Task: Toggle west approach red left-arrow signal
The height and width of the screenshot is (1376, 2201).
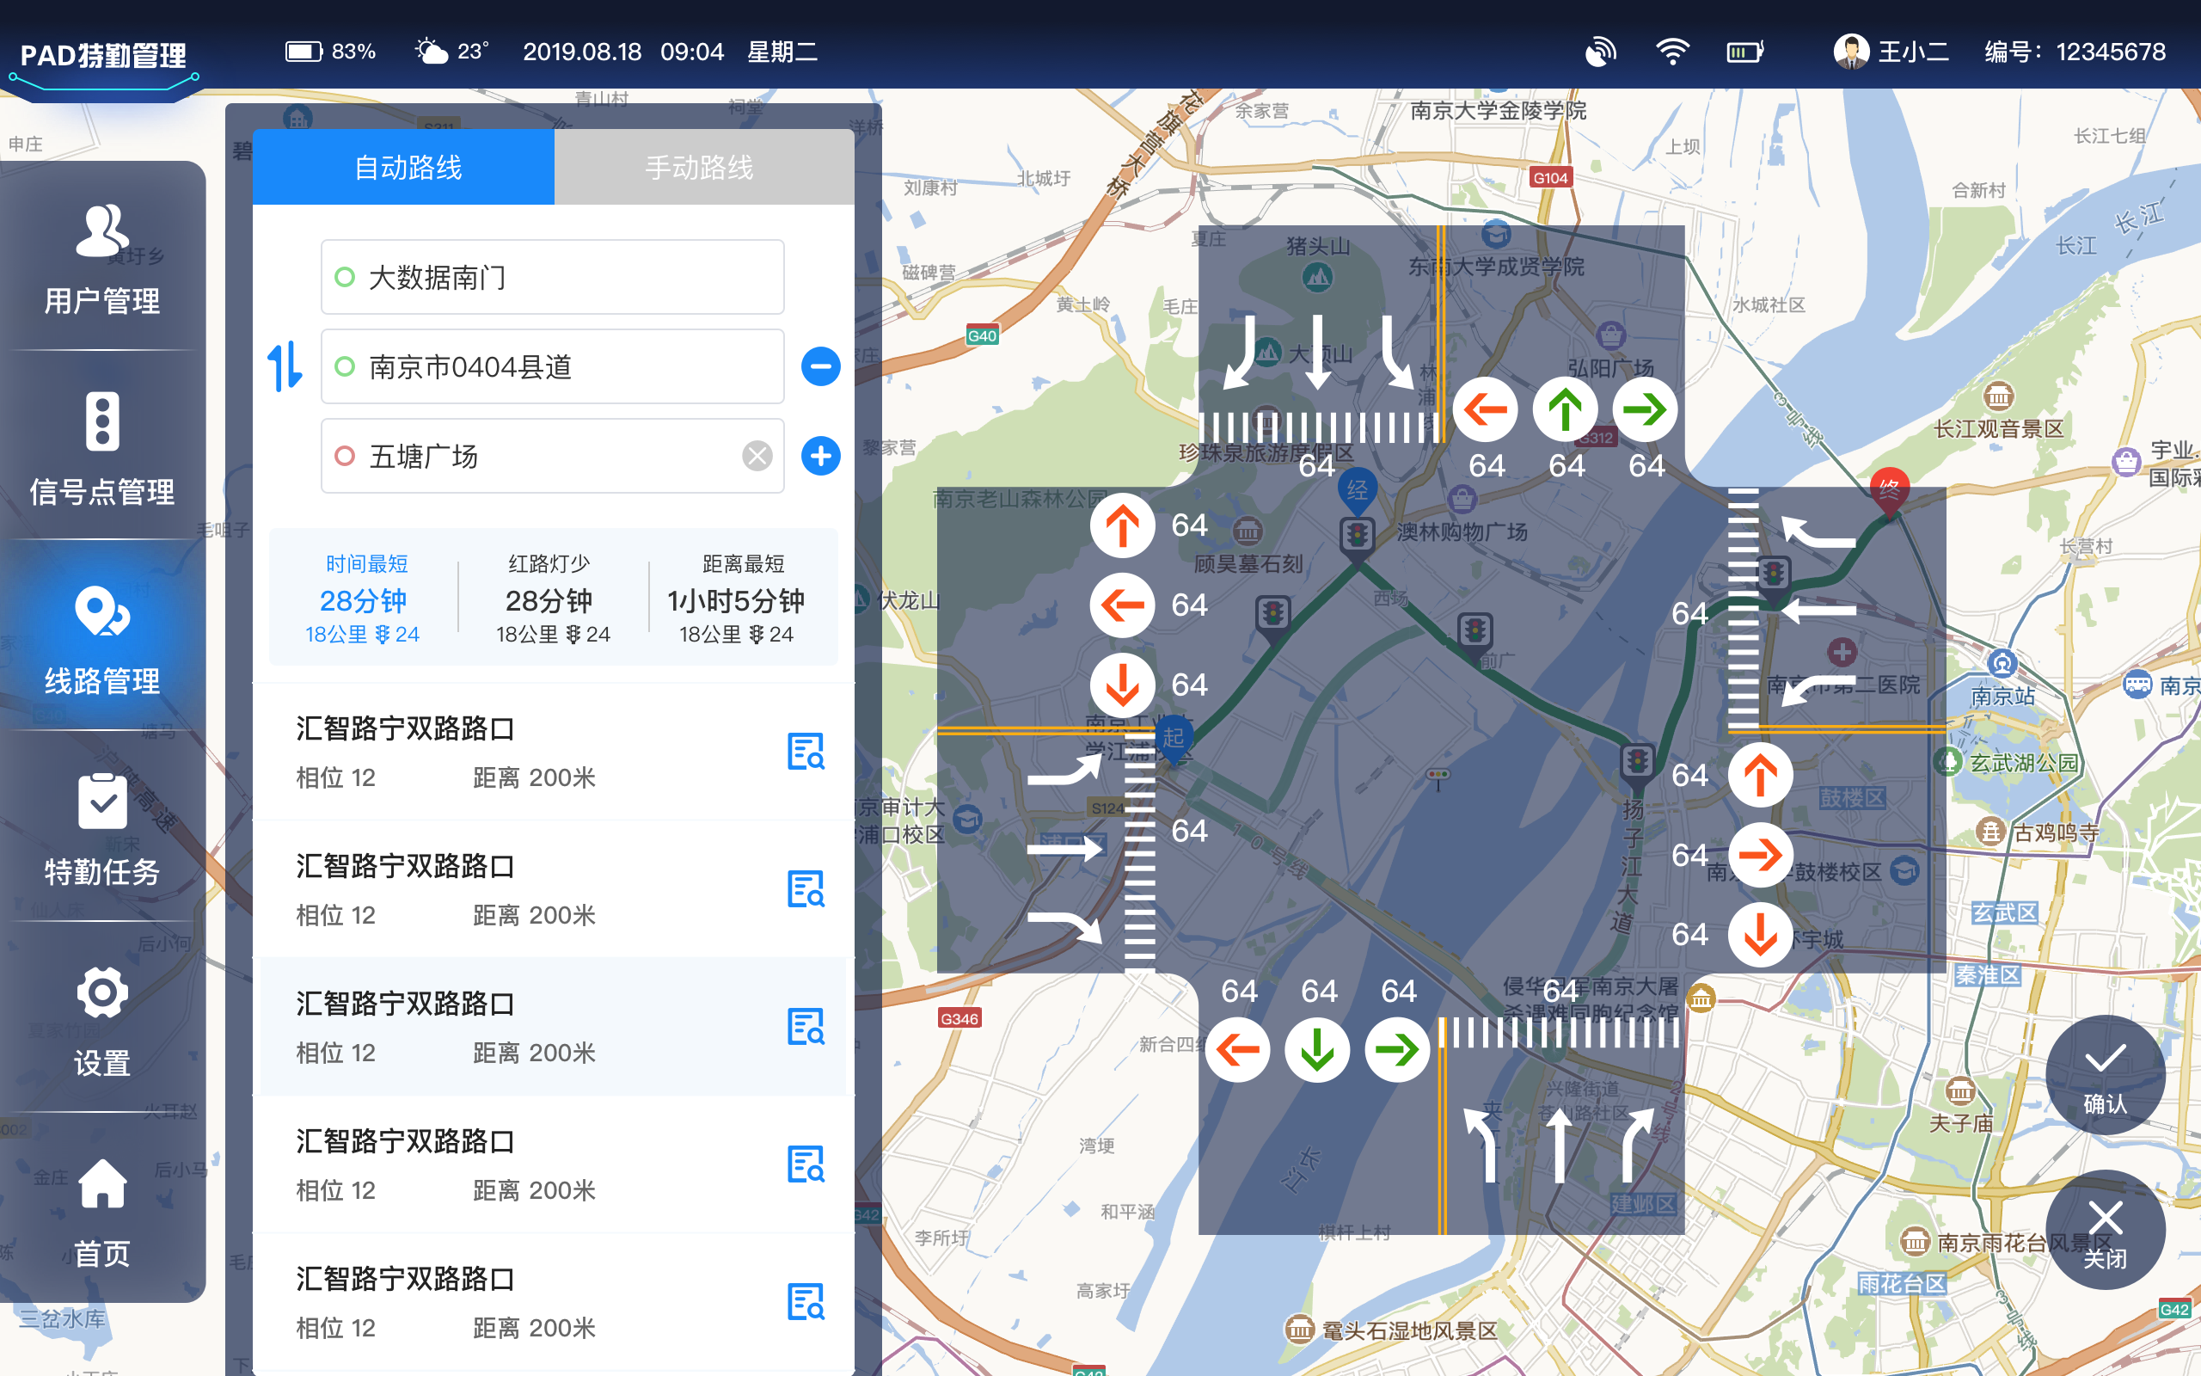Action: coord(1122,605)
